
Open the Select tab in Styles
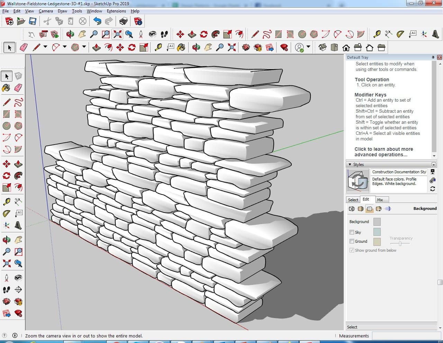click(x=353, y=200)
